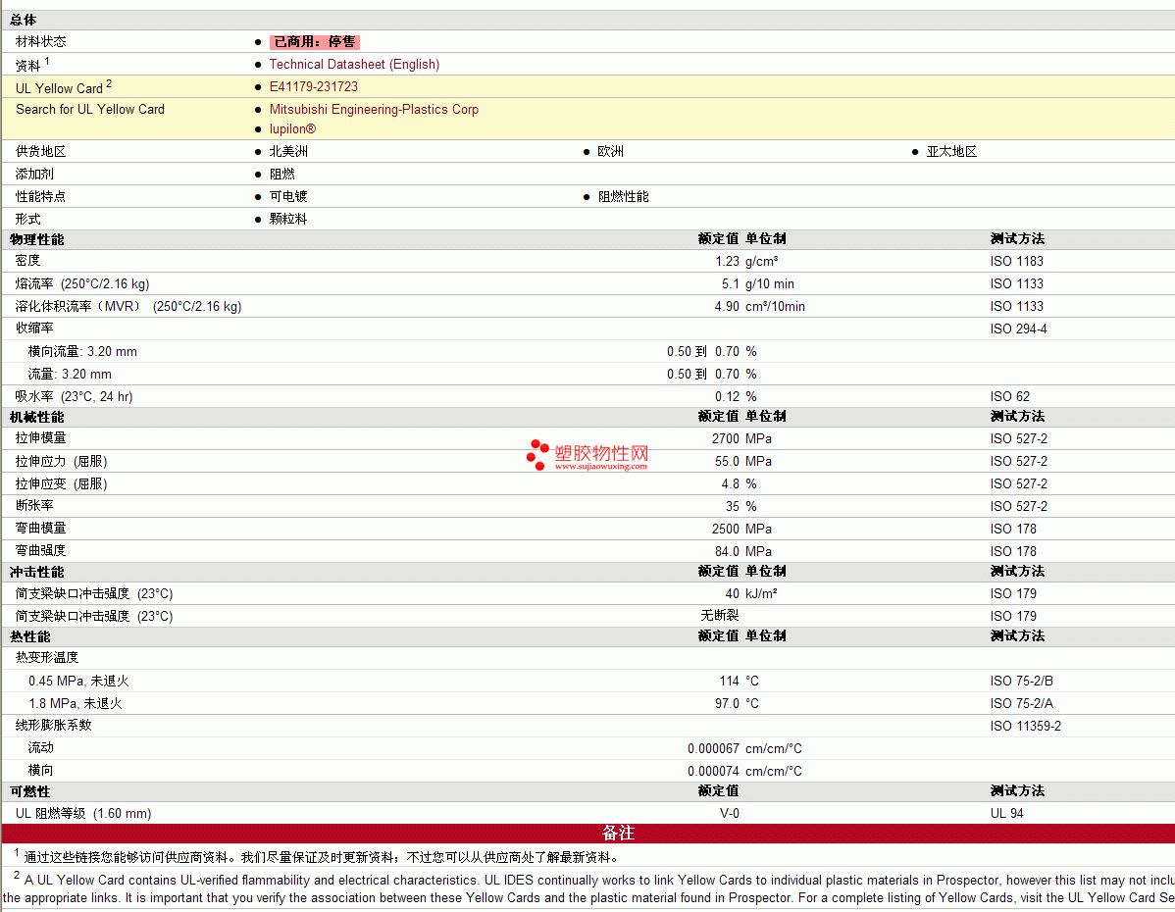Image resolution: width=1175 pixels, height=912 pixels.
Task: Click the '热变形温度' row label
Action: pyautogui.click(x=46, y=658)
